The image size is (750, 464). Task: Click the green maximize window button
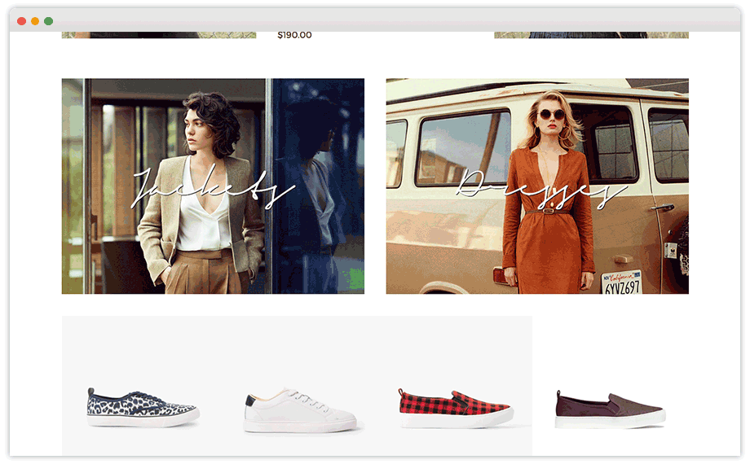click(49, 21)
